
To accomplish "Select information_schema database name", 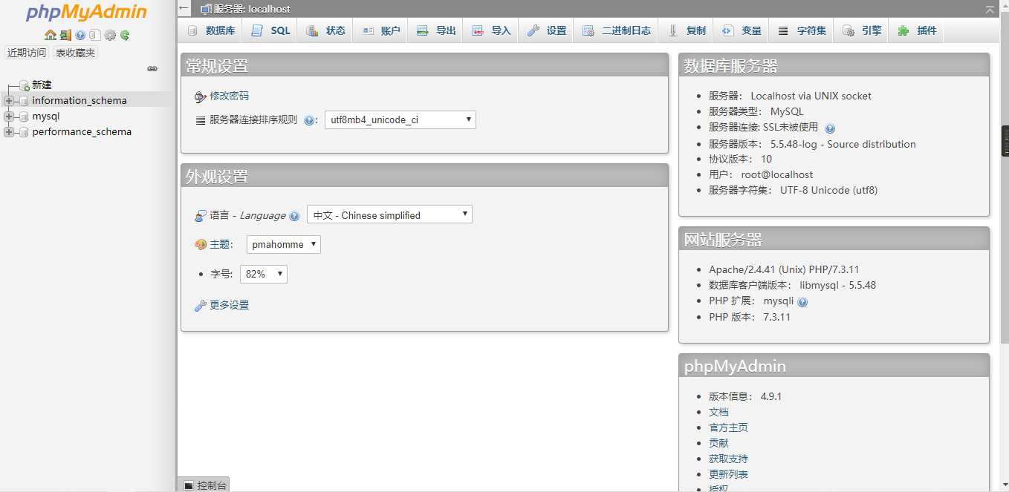I will pos(80,101).
